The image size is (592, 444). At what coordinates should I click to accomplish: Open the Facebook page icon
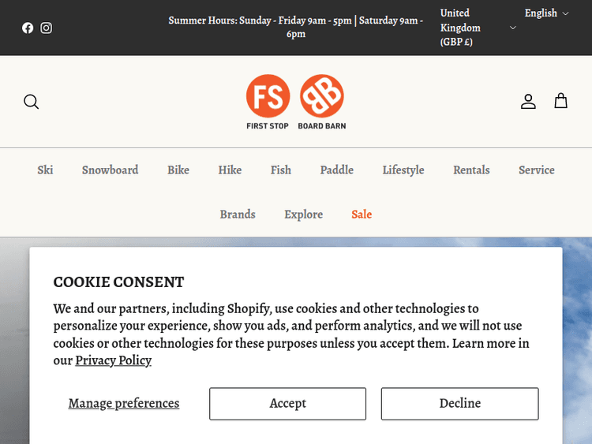[x=28, y=28]
